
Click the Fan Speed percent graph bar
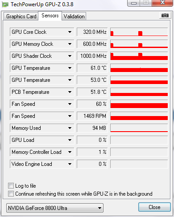click(x=139, y=104)
